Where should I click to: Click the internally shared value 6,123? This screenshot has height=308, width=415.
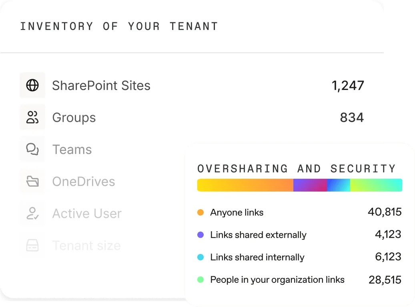388,257
